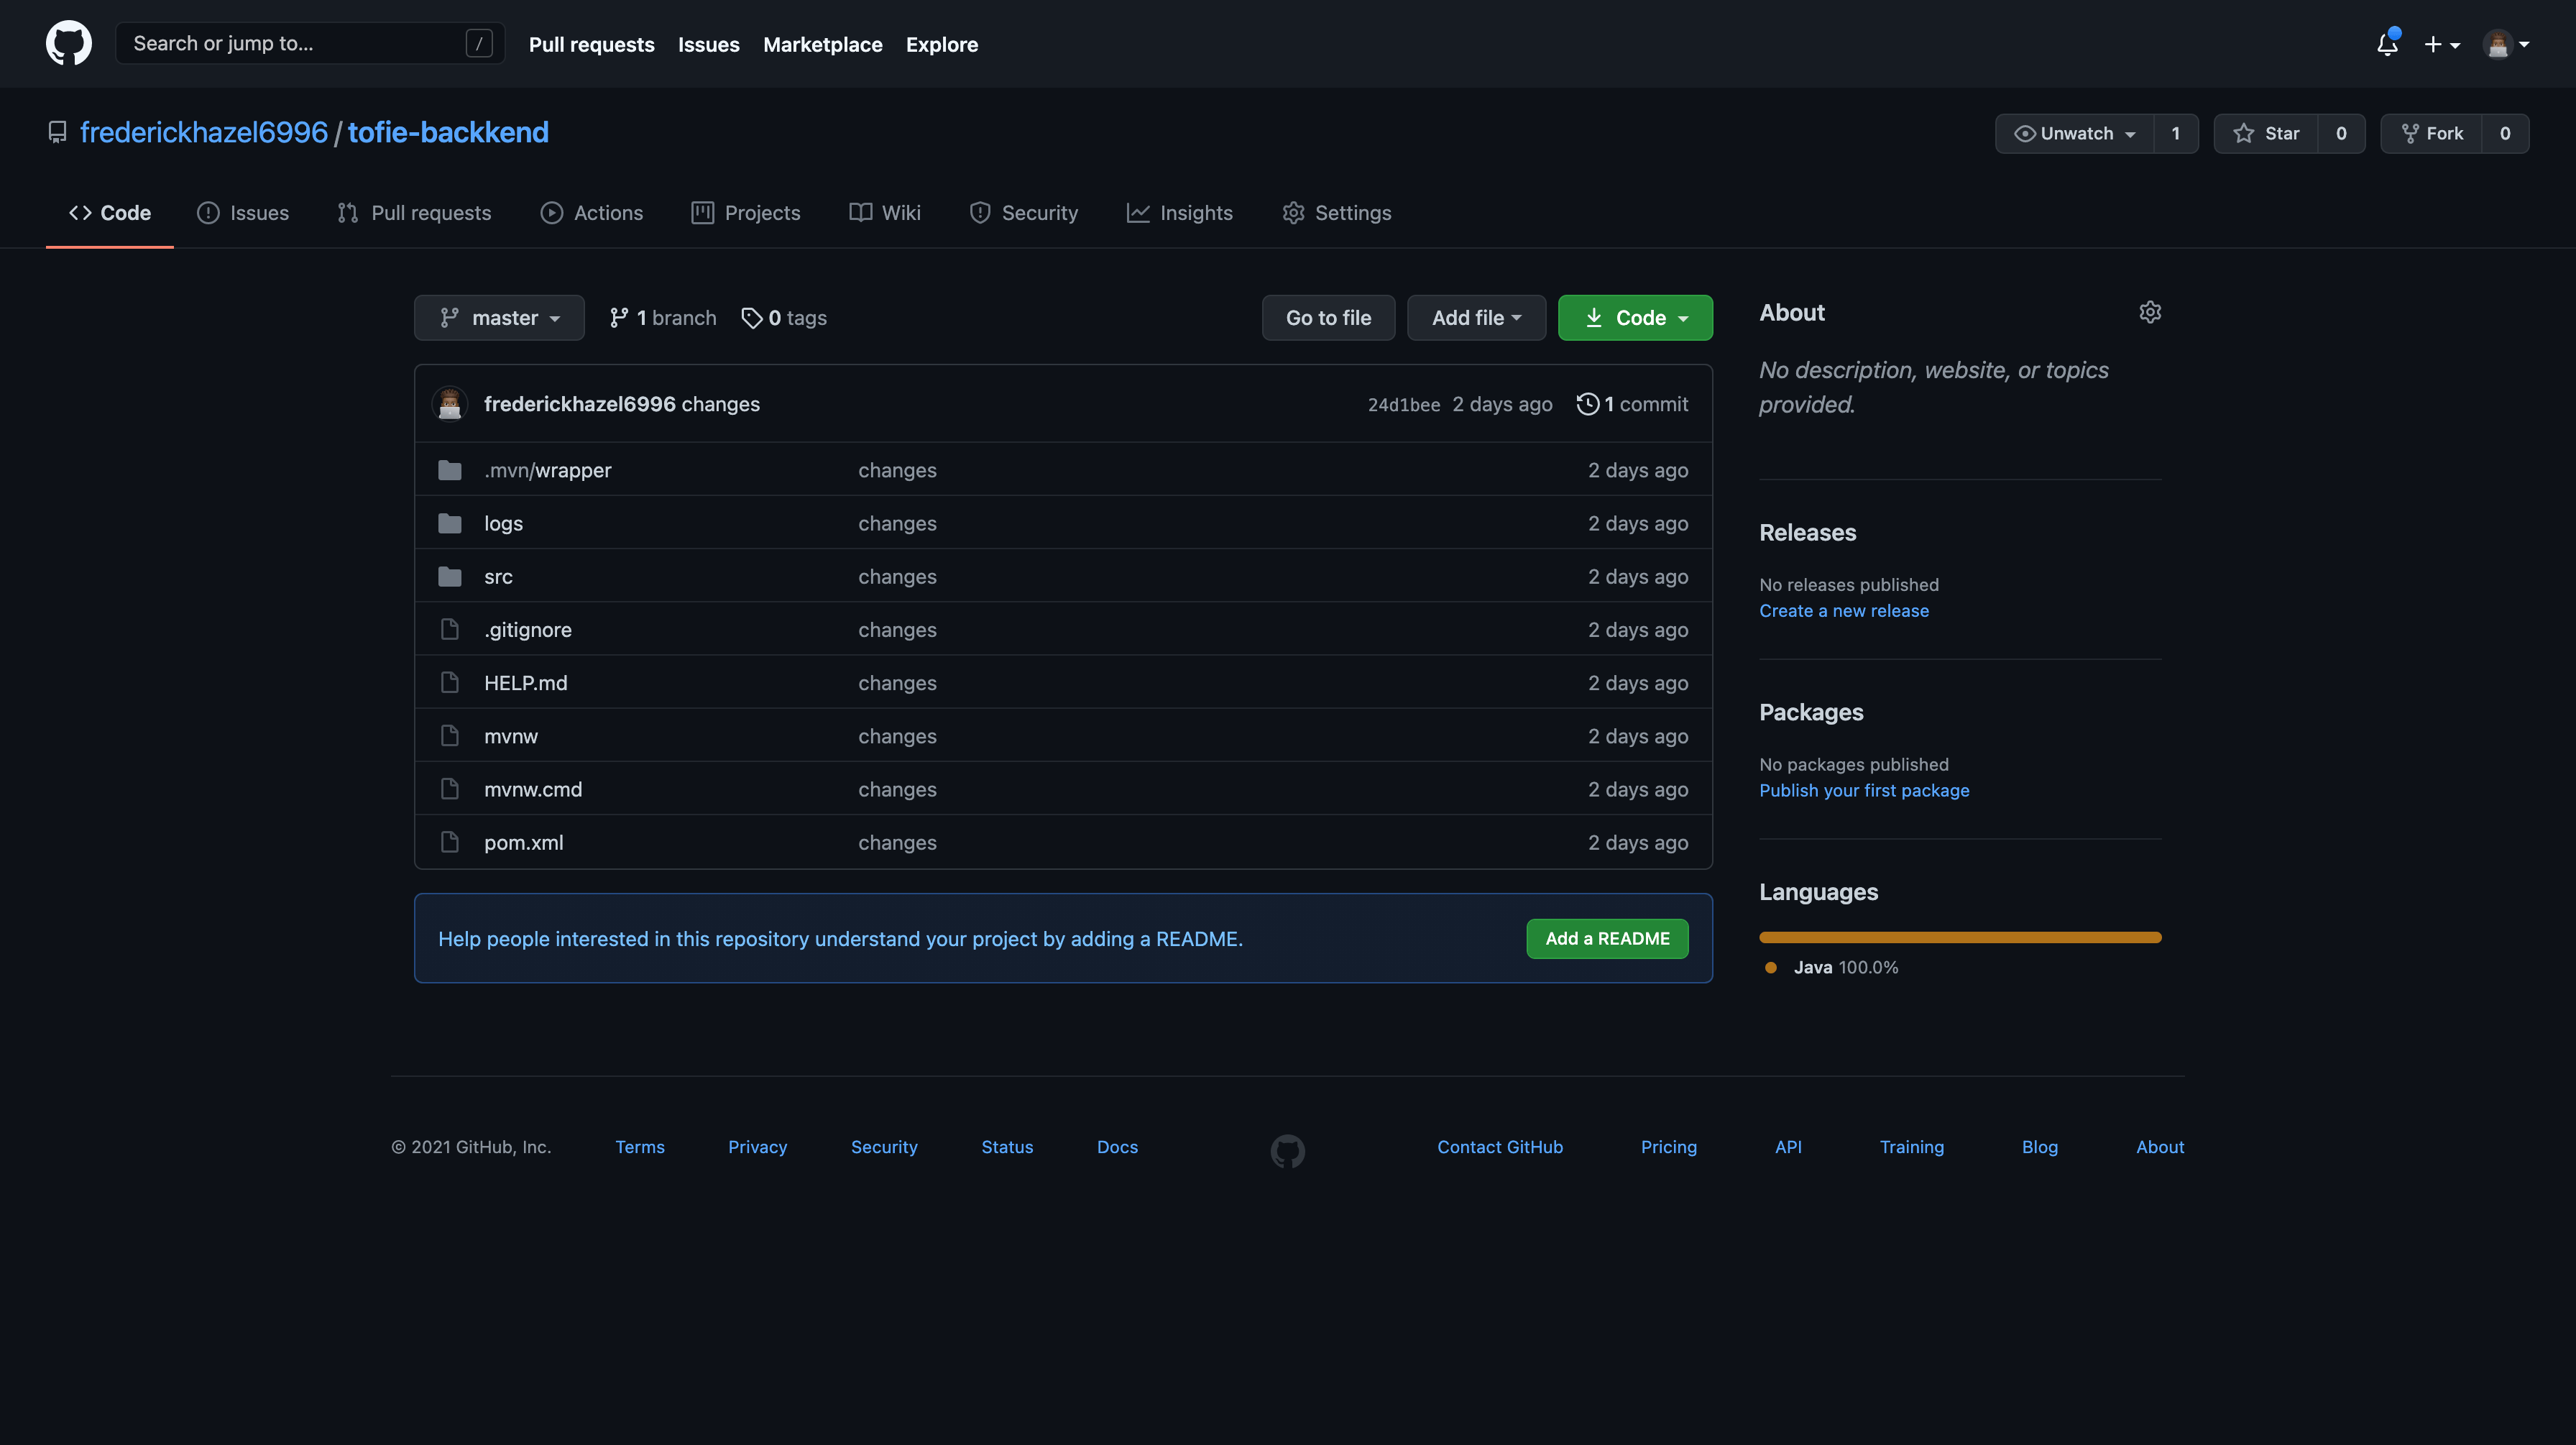Click Create a new release link
The image size is (2576, 1445).
coord(1843,611)
